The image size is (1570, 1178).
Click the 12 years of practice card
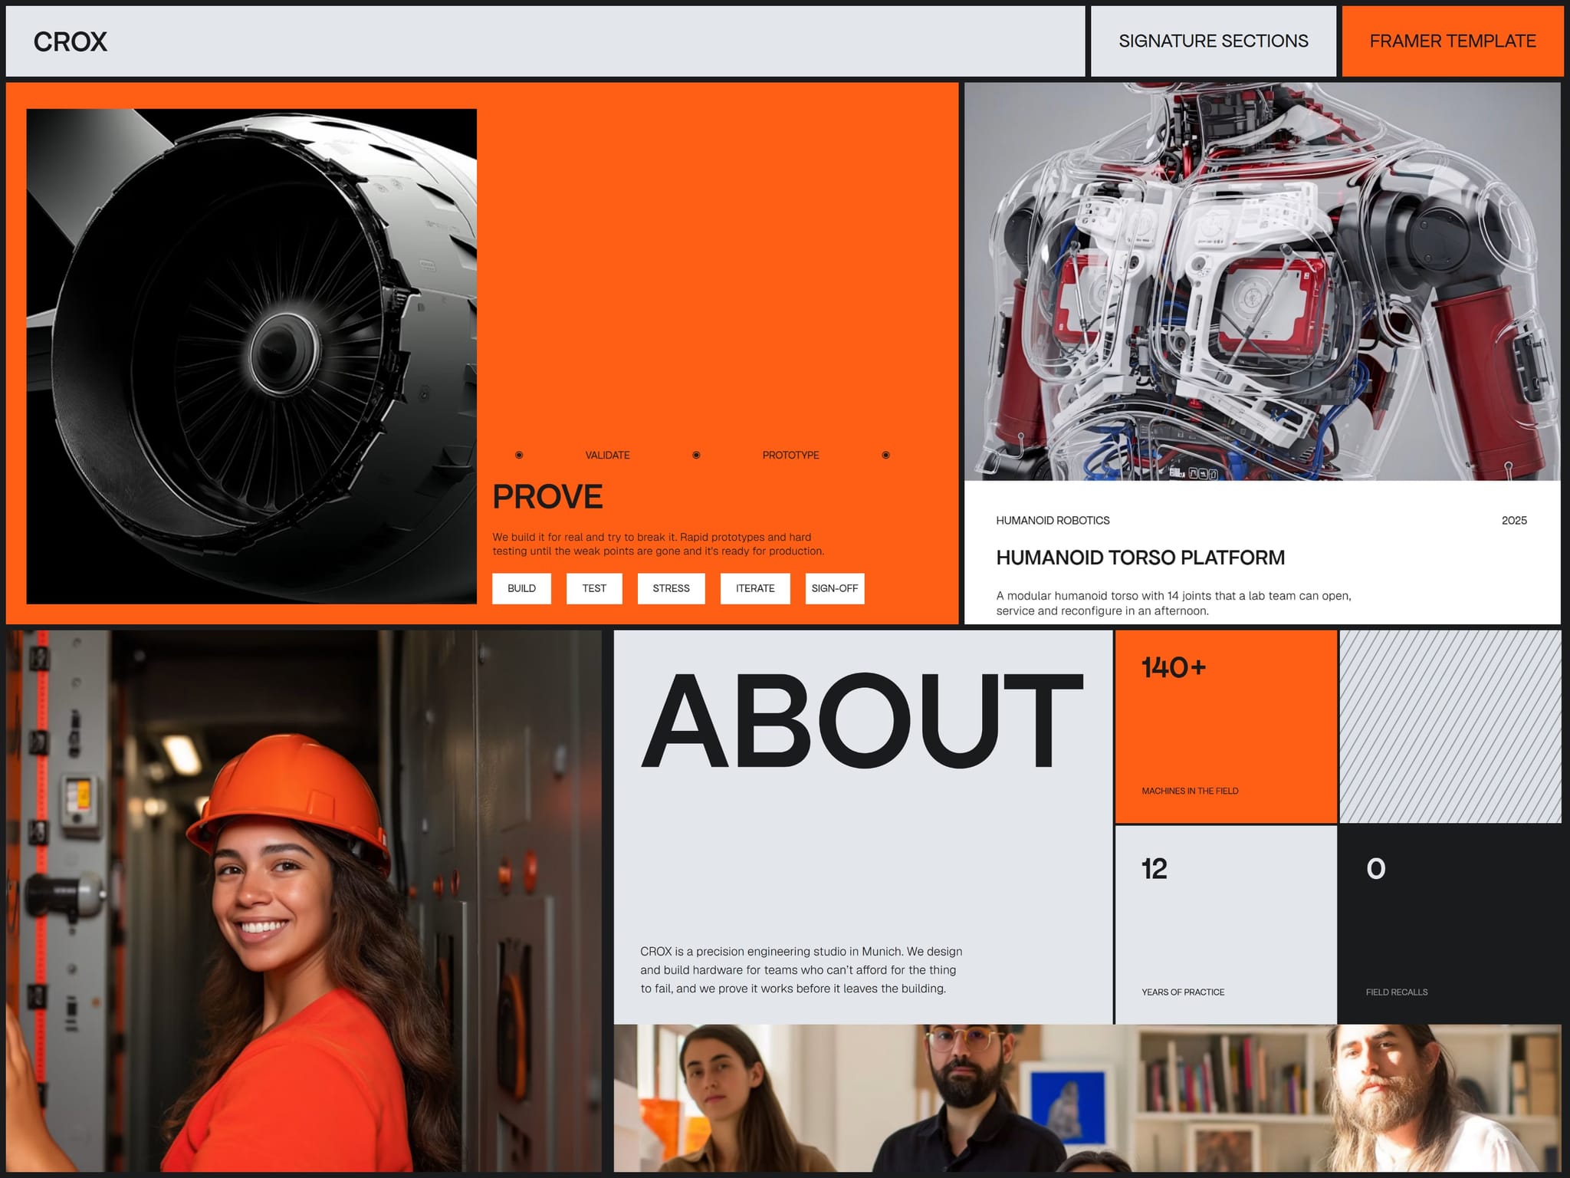[1226, 925]
